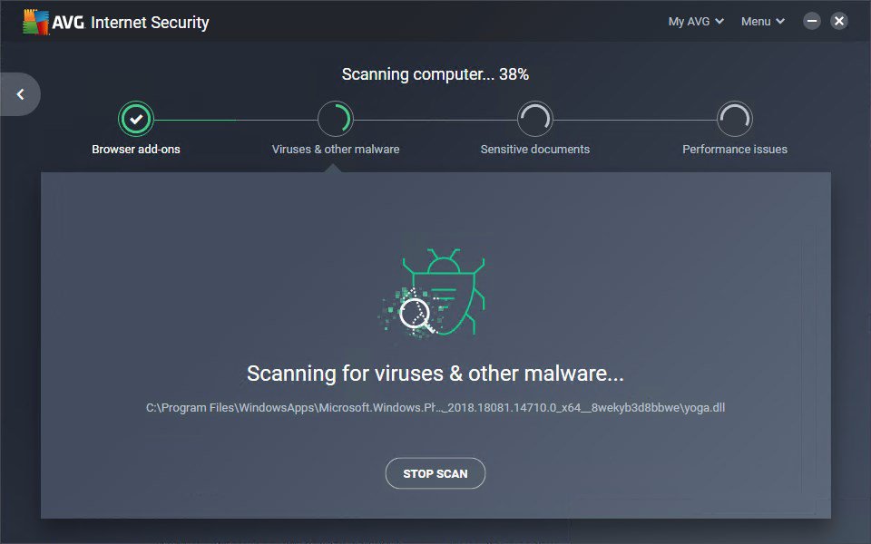Open the My AVG dropdown

696,22
